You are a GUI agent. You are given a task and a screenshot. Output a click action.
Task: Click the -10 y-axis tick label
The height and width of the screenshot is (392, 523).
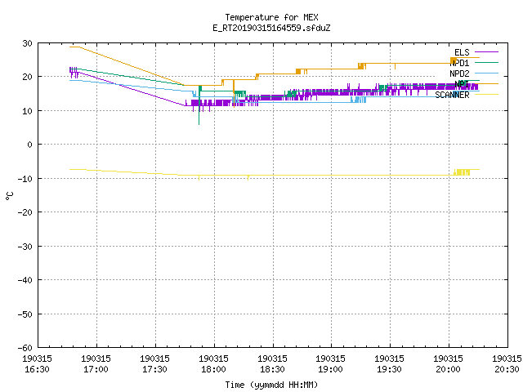pos(25,179)
